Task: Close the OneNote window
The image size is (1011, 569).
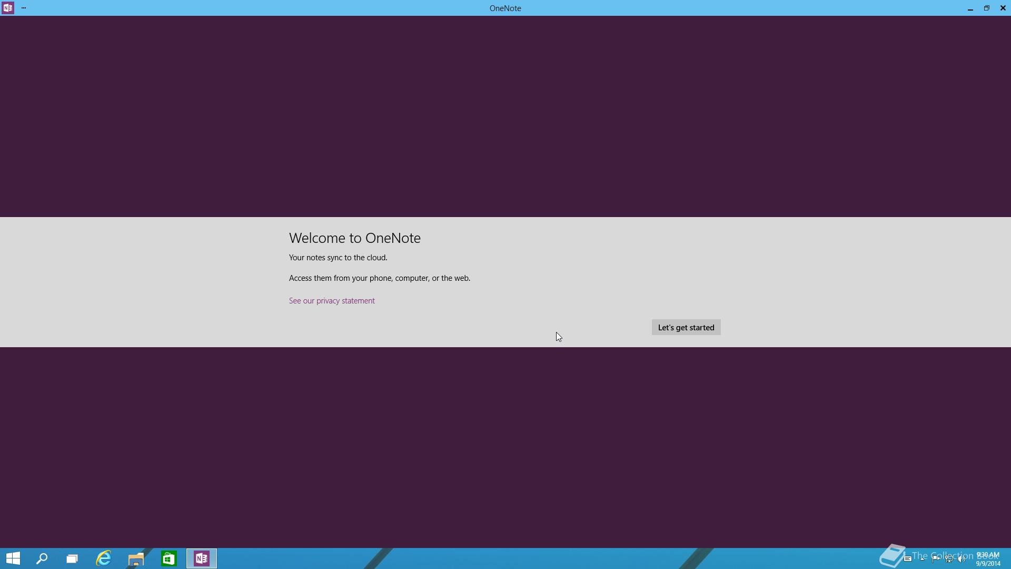Action: 1003,8
